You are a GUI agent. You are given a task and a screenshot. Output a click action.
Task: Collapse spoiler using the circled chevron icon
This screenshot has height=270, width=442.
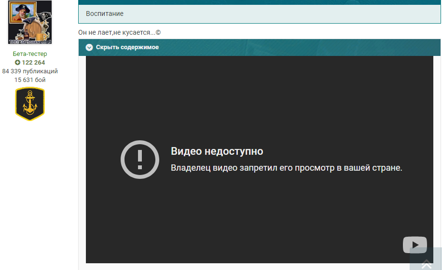point(89,47)
